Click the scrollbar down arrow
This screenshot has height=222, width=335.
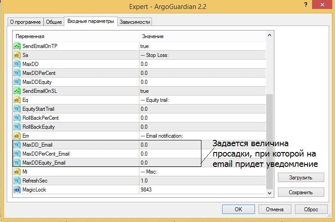269,193
